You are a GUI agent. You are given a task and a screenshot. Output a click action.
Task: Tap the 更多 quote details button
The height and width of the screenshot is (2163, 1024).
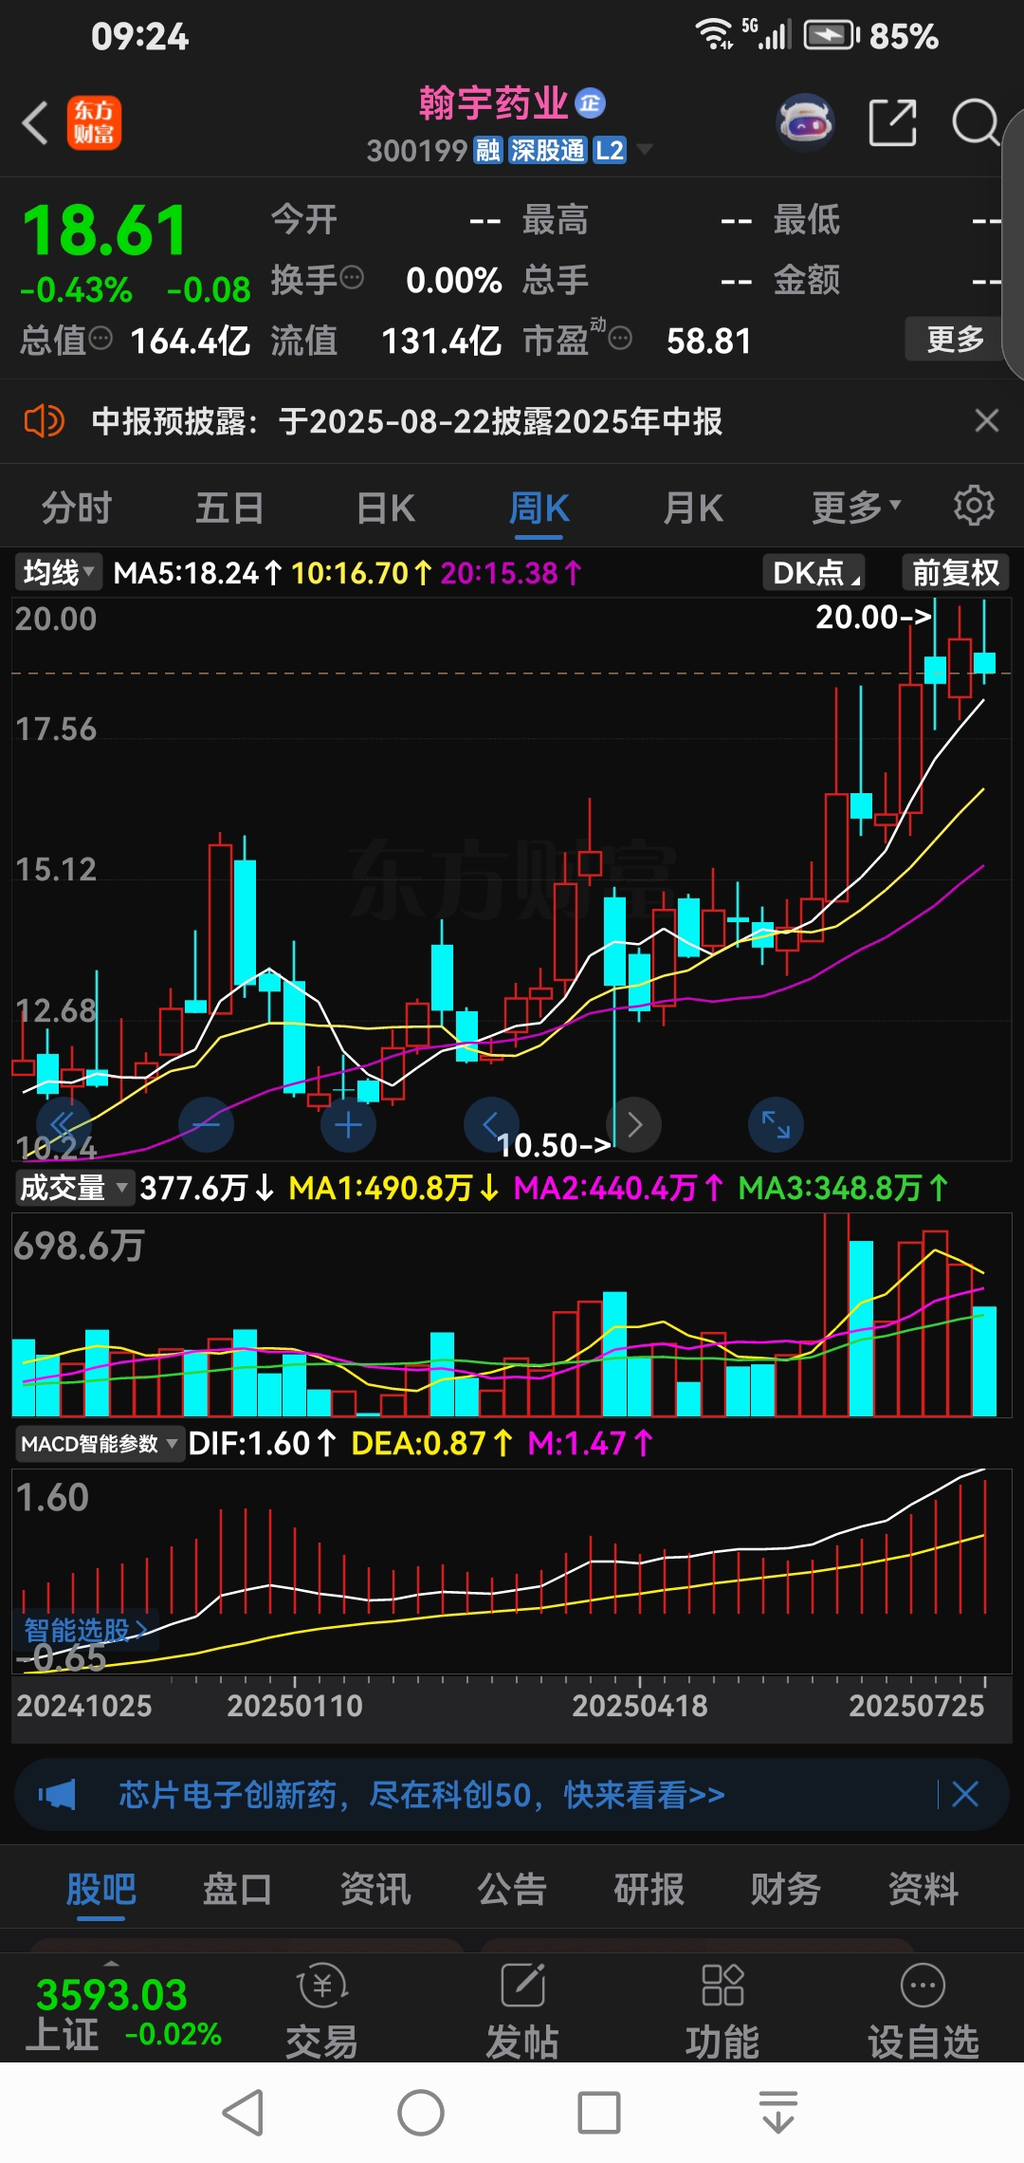(955, 339)
